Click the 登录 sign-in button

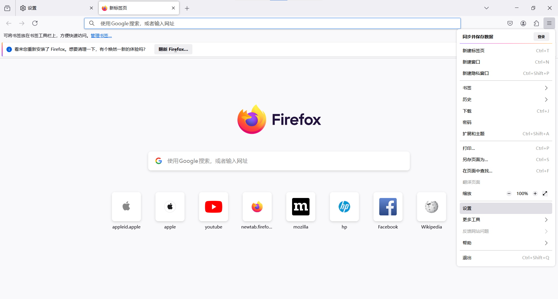[541, 37]
